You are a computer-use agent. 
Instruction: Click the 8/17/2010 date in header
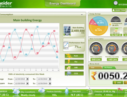coord(123,5)
